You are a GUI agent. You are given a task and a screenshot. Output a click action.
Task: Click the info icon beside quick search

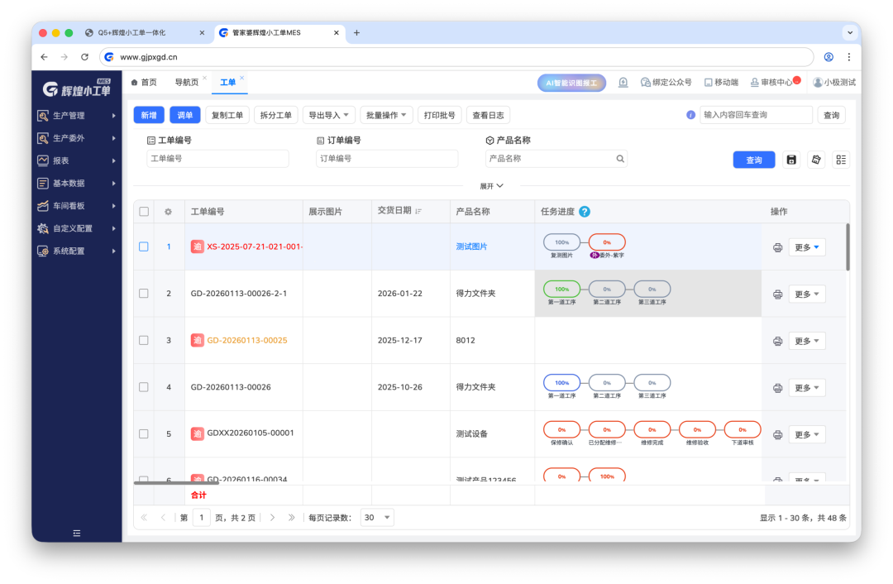pyautogui.click(x=690, y=115)
